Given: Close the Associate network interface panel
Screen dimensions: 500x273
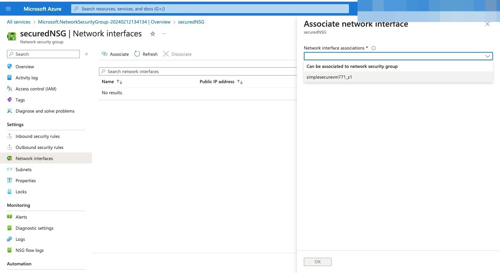Looking at the screenshot, I should pyautogui.click(x=487, y=24).
